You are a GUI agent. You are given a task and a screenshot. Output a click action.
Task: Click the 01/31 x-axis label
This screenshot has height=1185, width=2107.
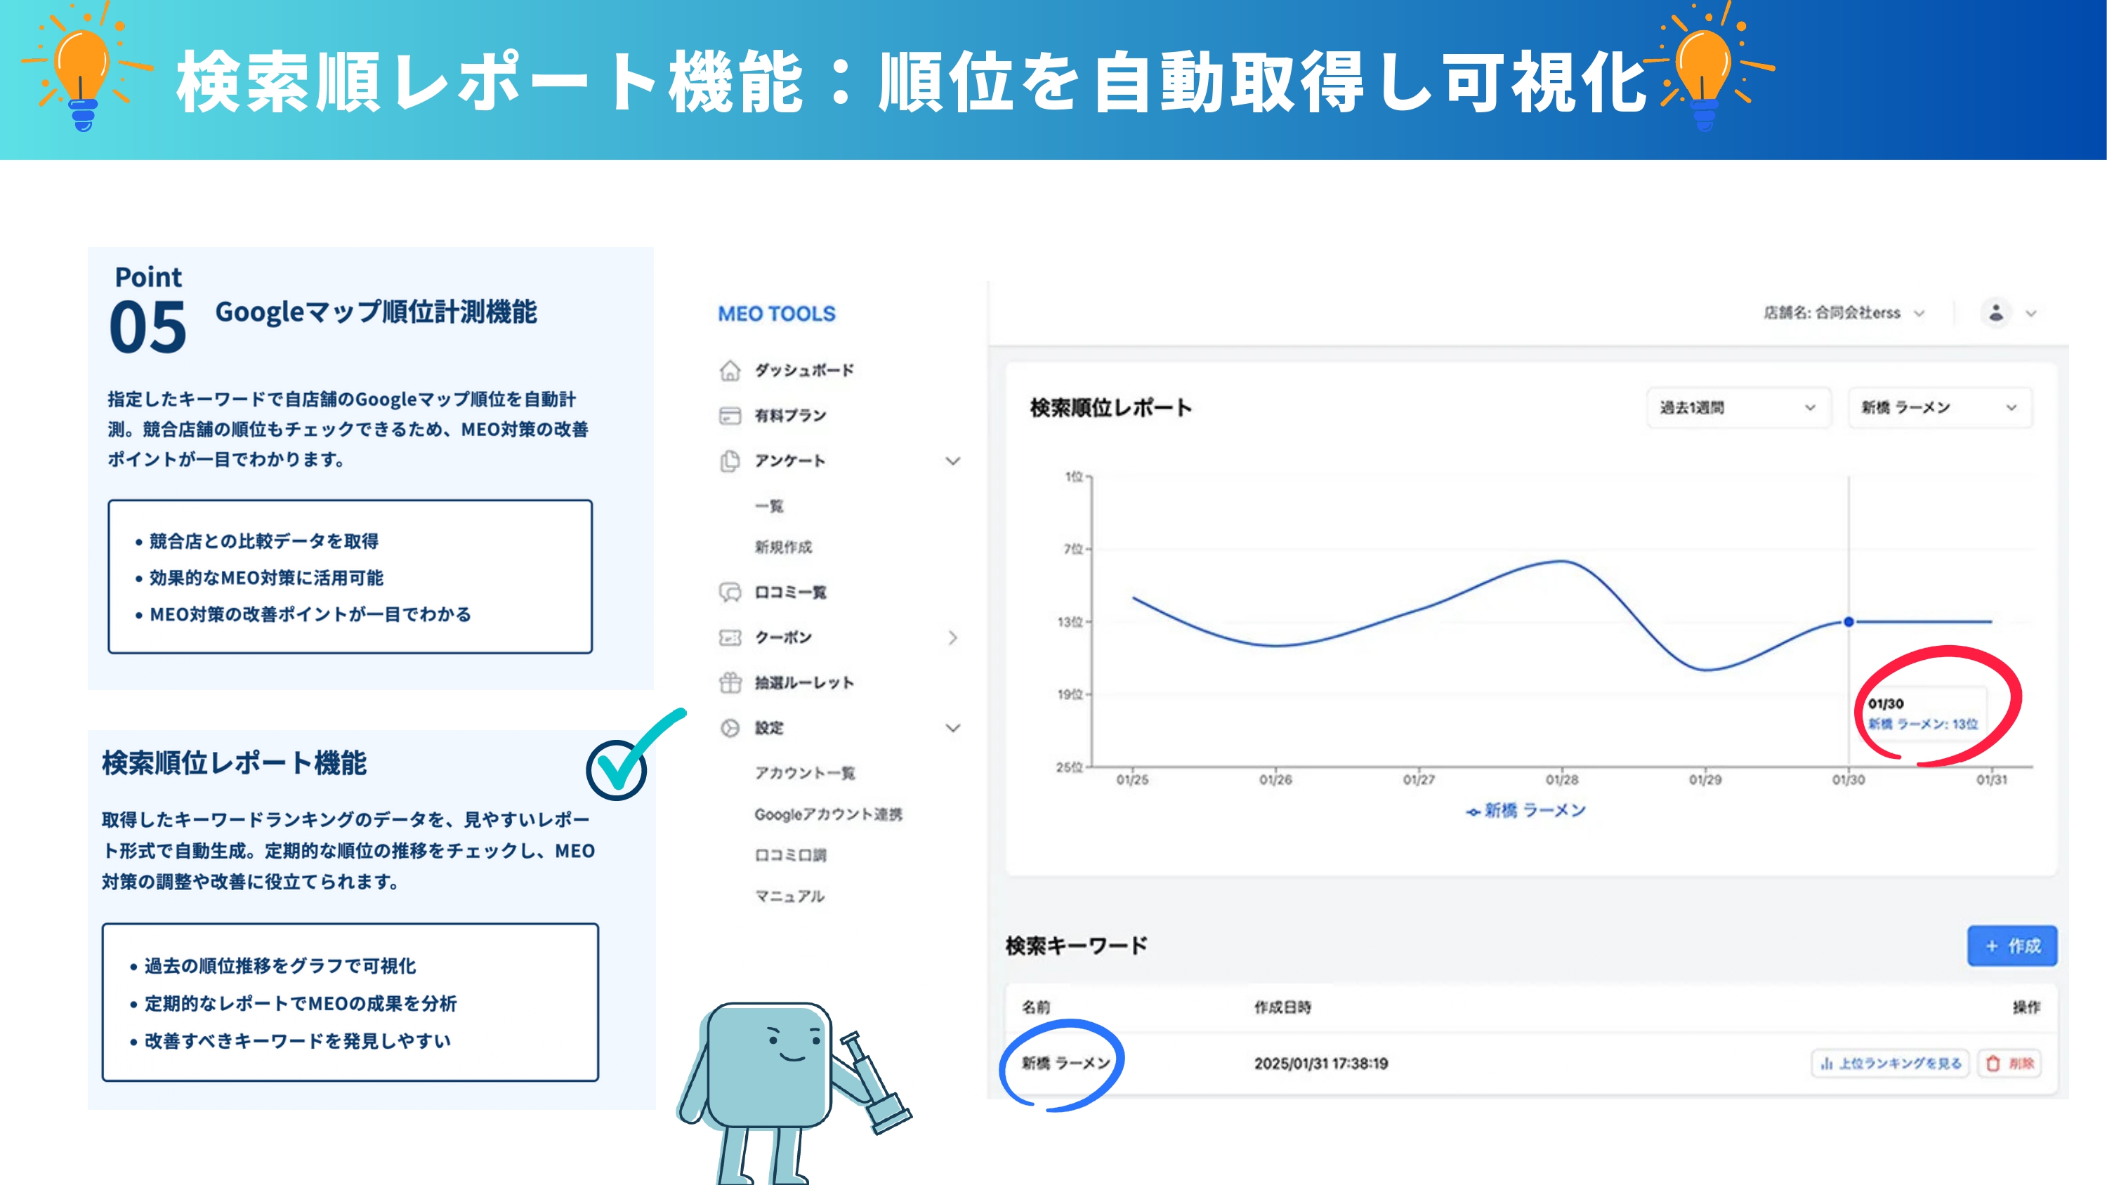point(1992,780)
